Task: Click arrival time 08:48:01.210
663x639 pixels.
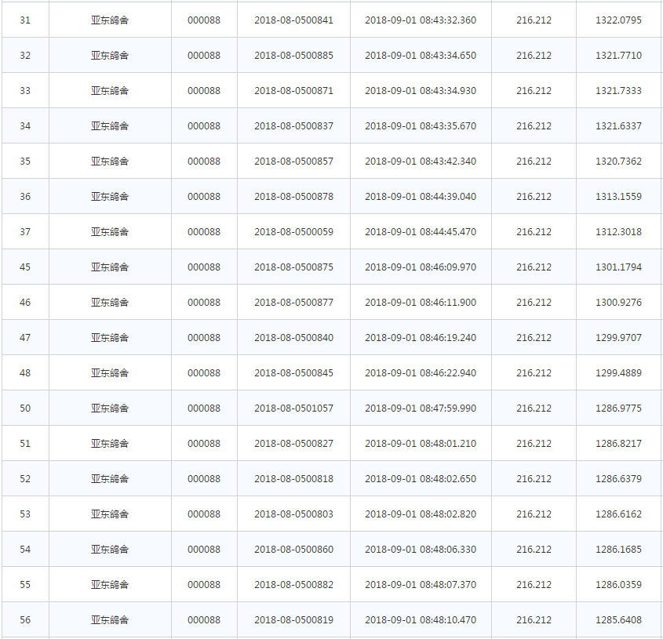Action: point(448,443)
